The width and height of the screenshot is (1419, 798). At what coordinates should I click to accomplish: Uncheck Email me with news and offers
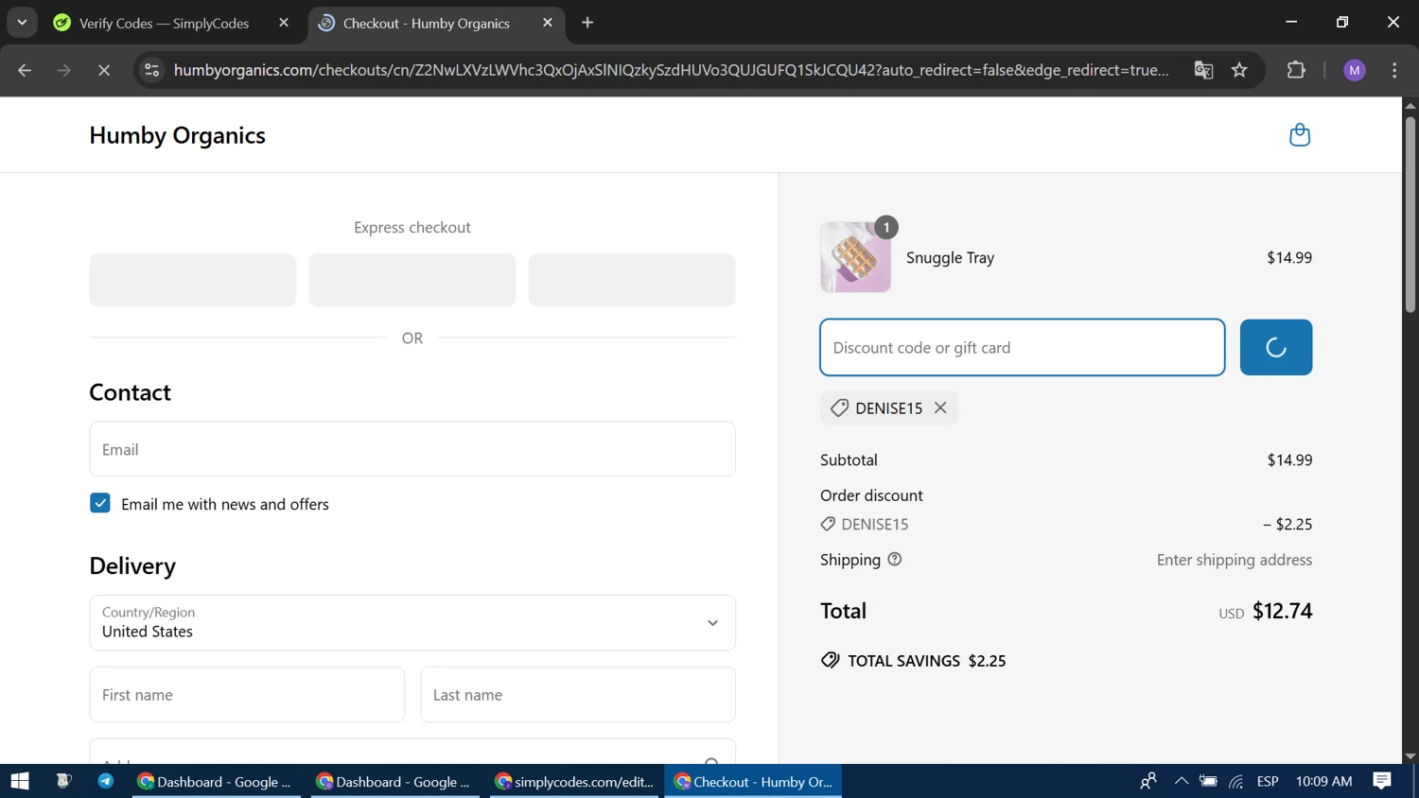click(100, 503)
